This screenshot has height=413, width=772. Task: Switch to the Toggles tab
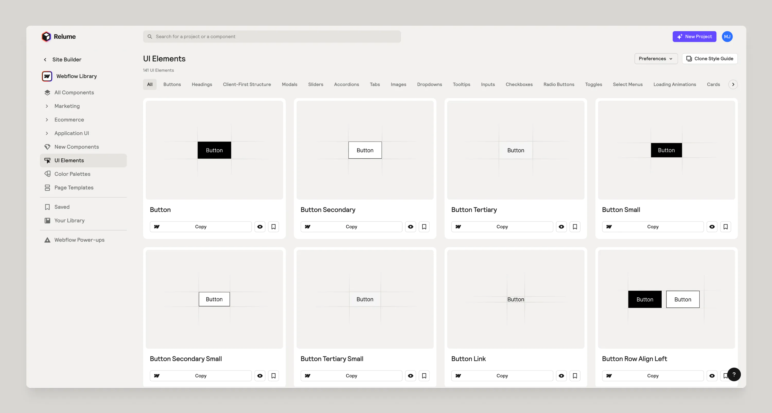(x=593, y=84)
